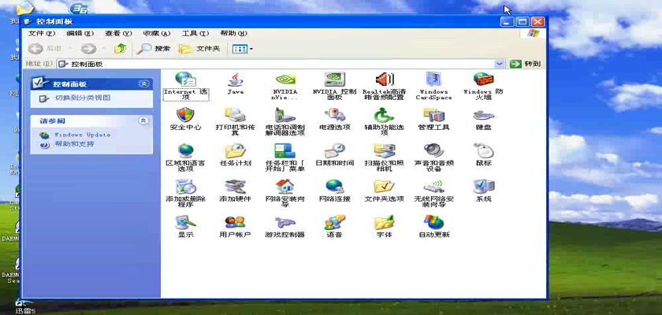Open the 工具(T) menu
The width and height of the screenshot is (662, 315).
point(195,33)
